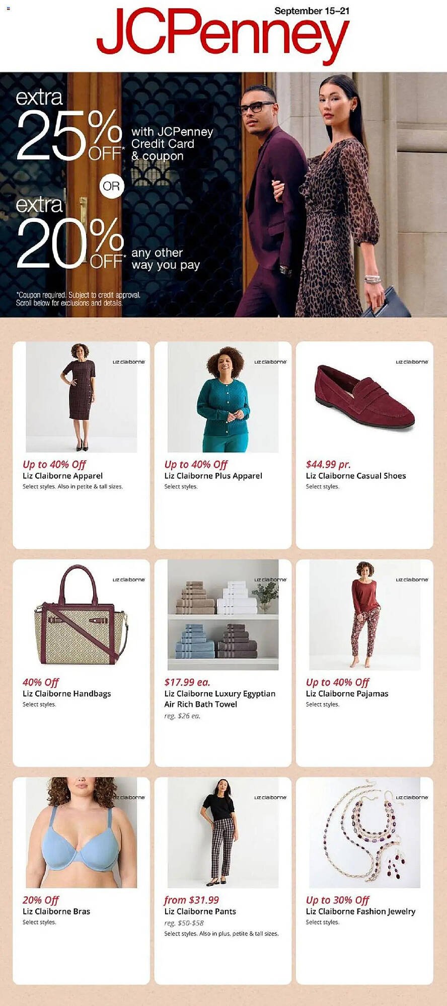Open the blue bra product image

(81, 832)
